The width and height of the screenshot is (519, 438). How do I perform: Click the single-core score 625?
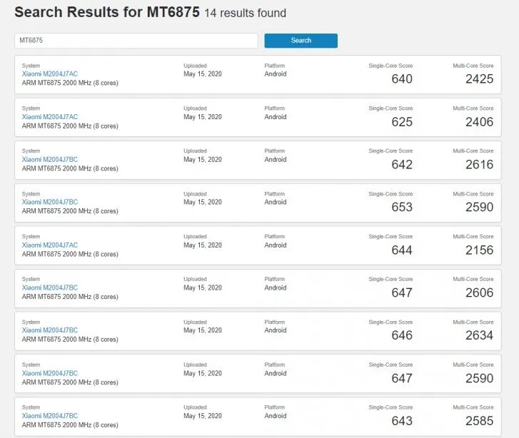click(402, 122)
